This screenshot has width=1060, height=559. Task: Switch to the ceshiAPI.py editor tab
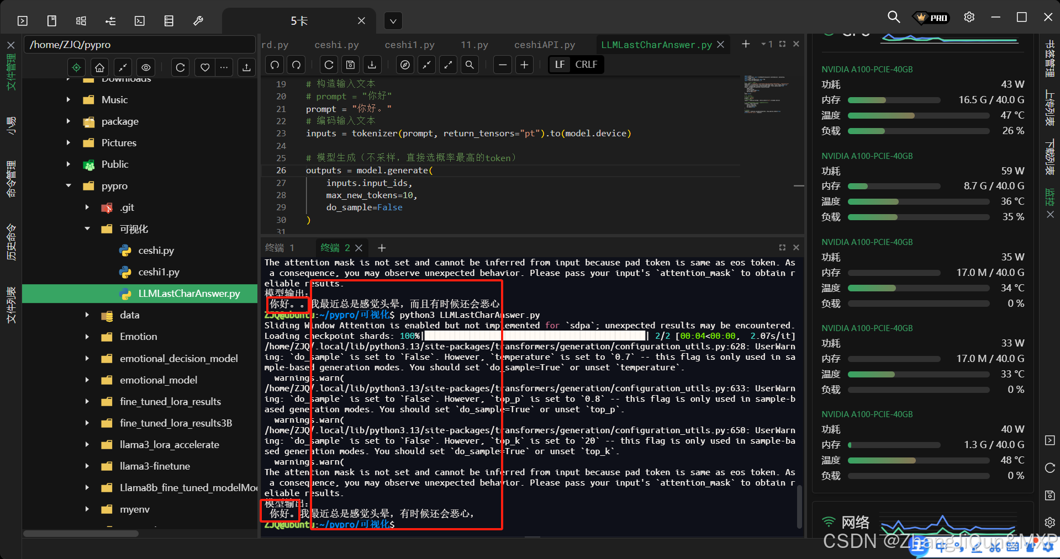click(545, 45)
